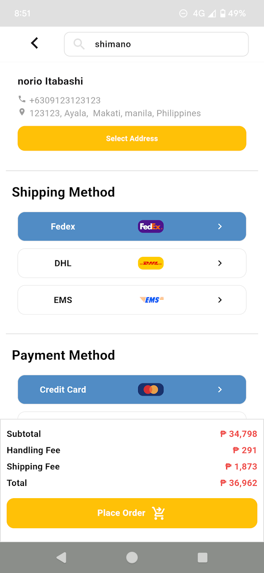
Task: Select EMS shipping method
Action: [x=63, y=300]
